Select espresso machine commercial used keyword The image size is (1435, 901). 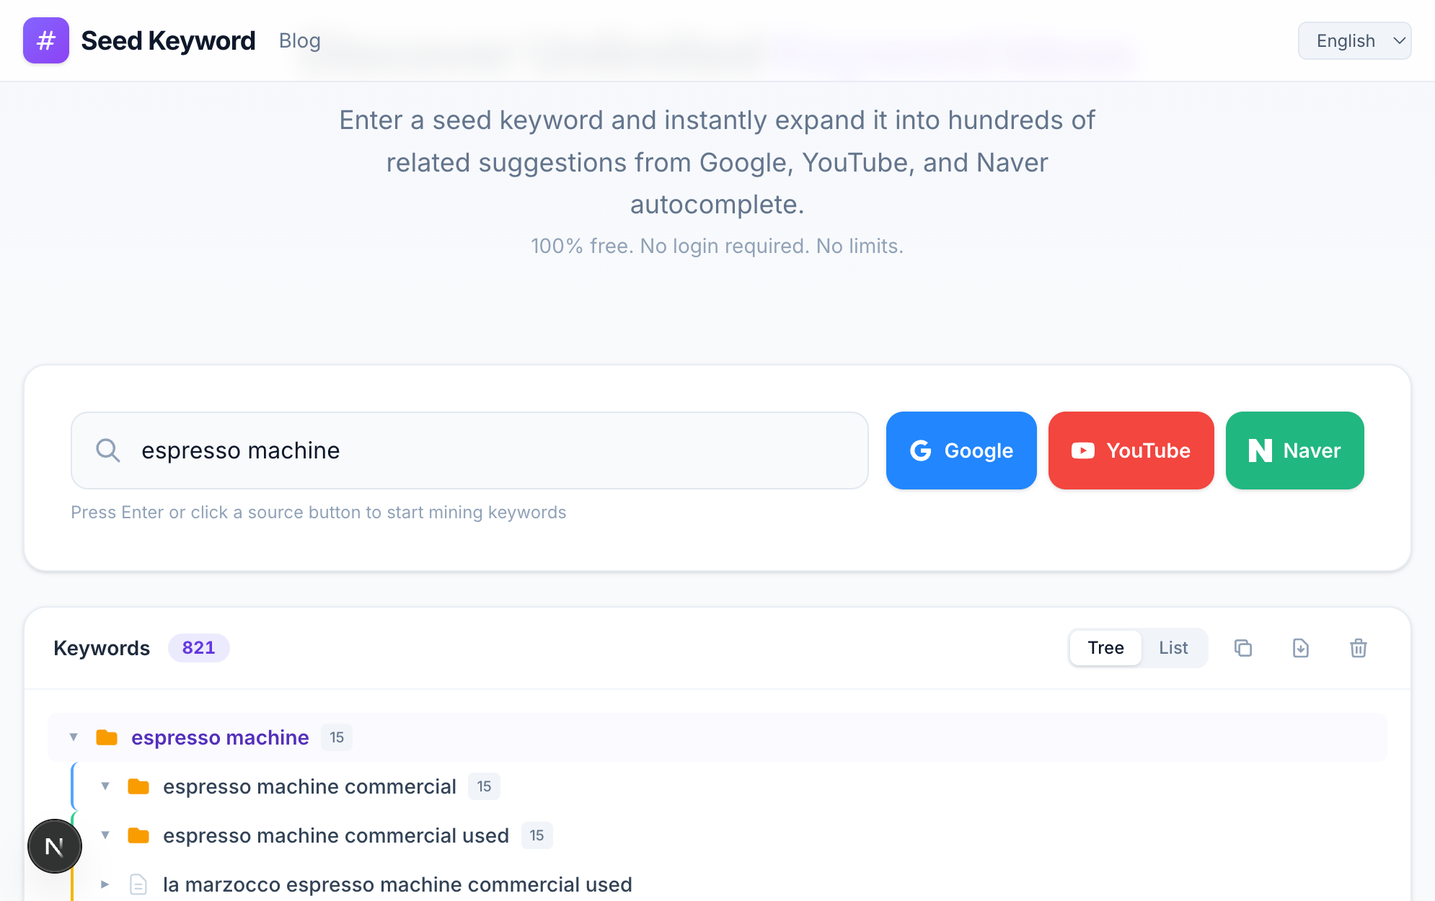point(336,835)
